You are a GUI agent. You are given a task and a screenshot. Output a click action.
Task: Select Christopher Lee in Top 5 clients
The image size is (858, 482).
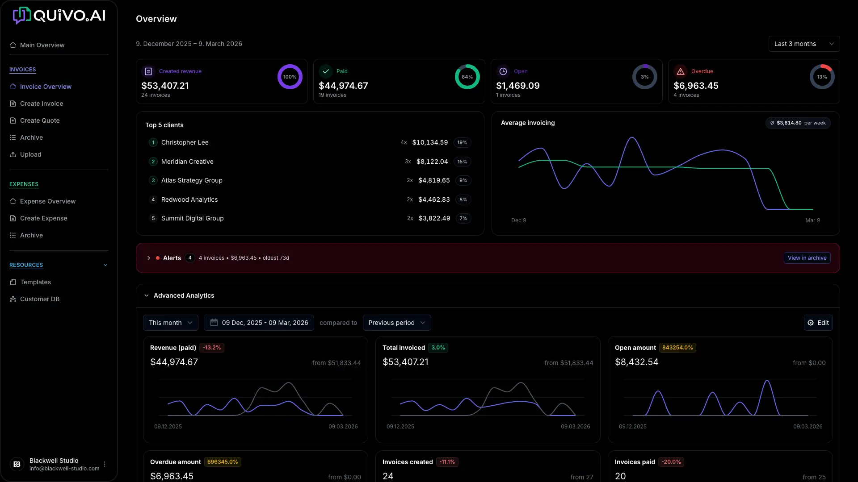pos(185,142)
